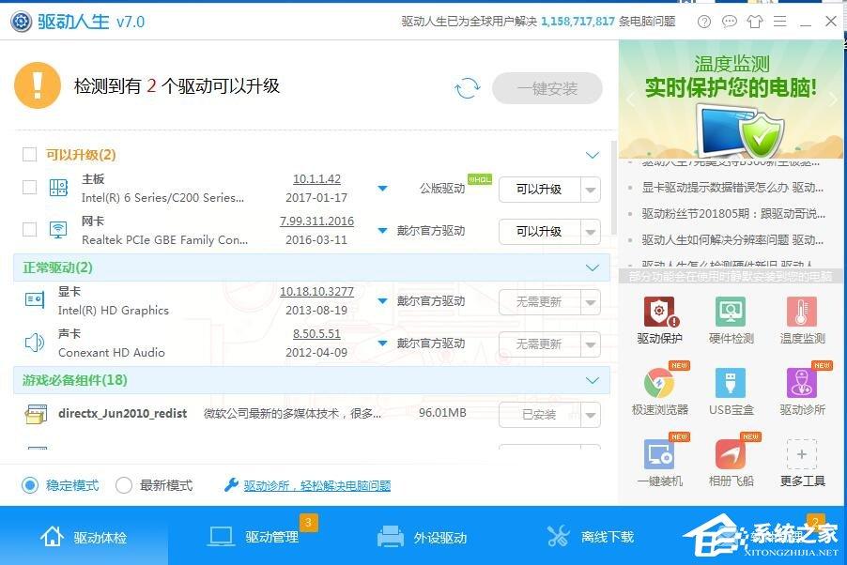The image size is (847, 565).
Task: Open 显卡 version link 10.18.10.3277
Action: (x=316, y=292)
